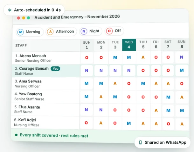The image size is (194, 152).
Task: Click Abena Mensah's Wednesday 4 morning shift
Action: (129, 57)
